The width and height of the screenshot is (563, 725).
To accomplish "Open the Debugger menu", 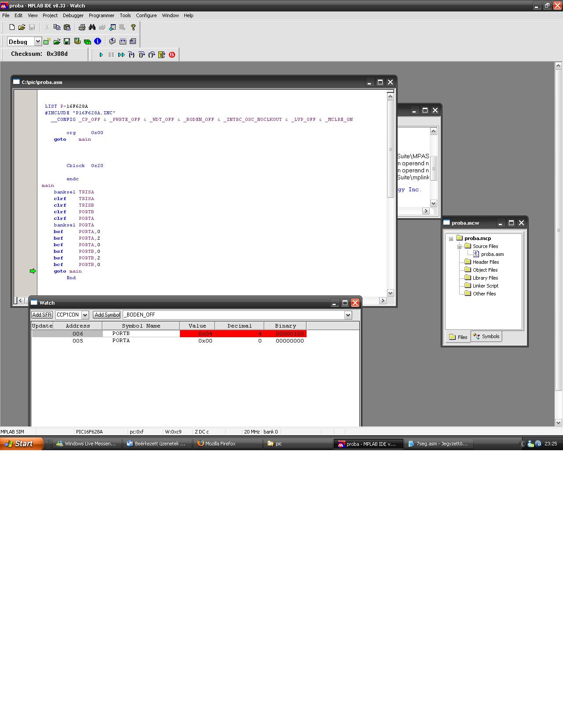I will pos(73,15).
